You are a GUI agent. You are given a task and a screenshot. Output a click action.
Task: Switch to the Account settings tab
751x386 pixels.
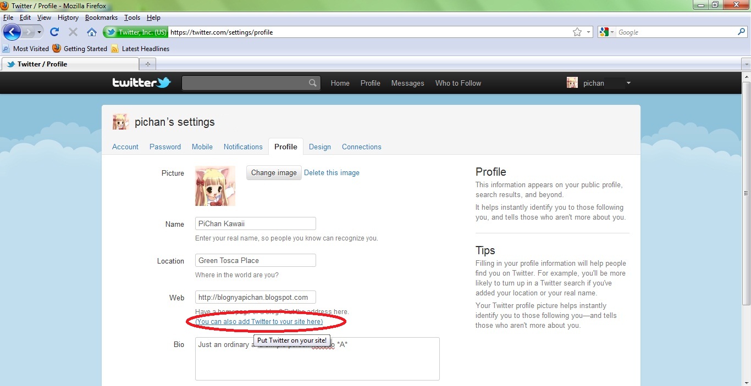tap(125, 147)
